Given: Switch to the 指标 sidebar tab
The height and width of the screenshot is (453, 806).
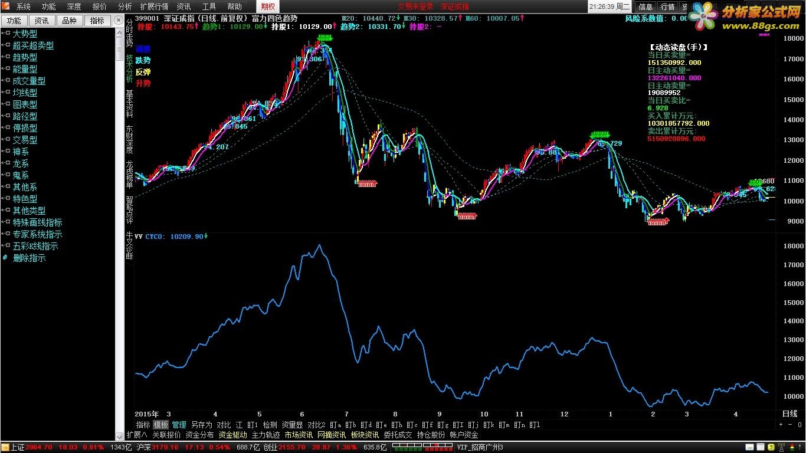Looking at the screenshot, I should (x=97, y=21).
